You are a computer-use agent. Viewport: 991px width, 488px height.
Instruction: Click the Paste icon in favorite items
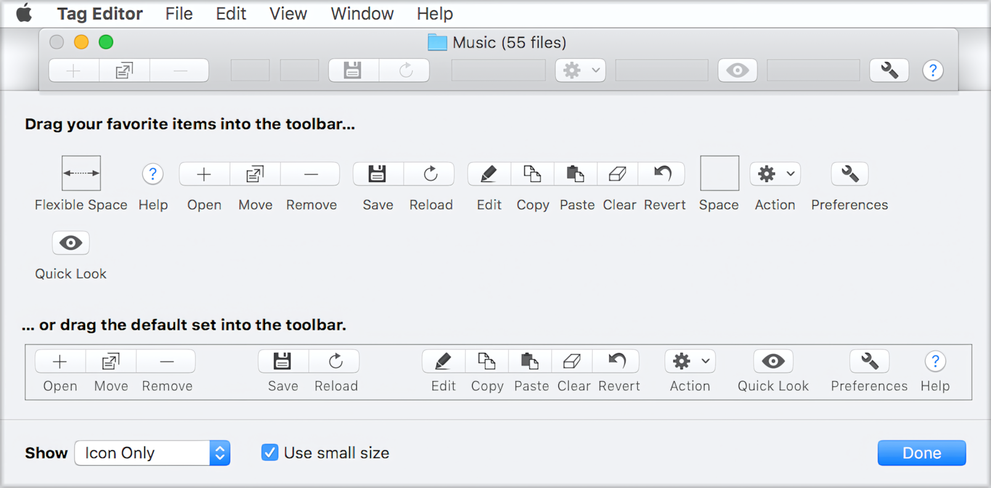coord(576,174)
